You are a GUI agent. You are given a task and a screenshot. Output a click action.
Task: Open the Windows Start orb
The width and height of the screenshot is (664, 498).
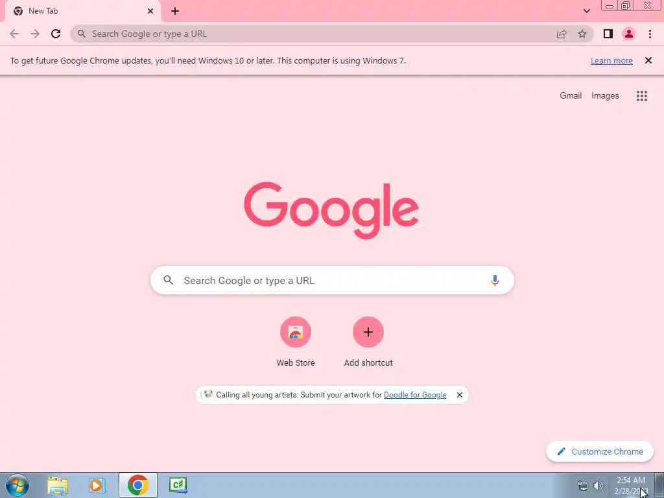18,485
